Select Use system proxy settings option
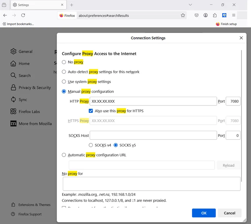 64,81
